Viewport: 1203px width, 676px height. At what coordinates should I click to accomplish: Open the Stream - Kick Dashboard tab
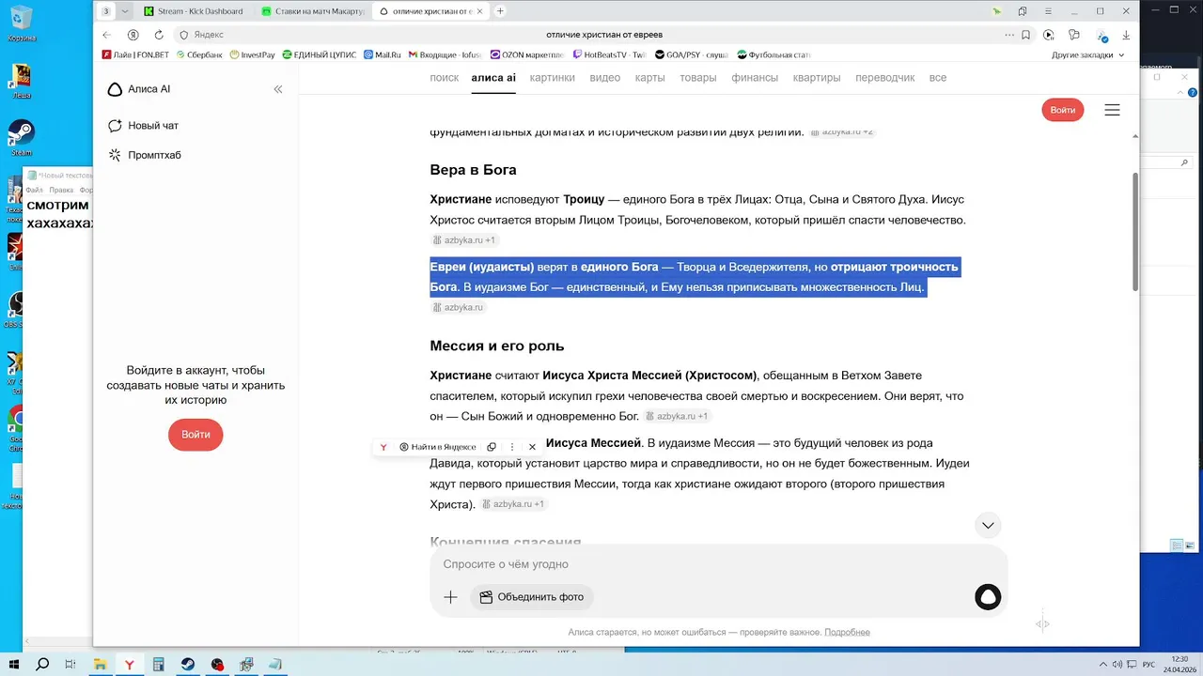tap(194, 11)
